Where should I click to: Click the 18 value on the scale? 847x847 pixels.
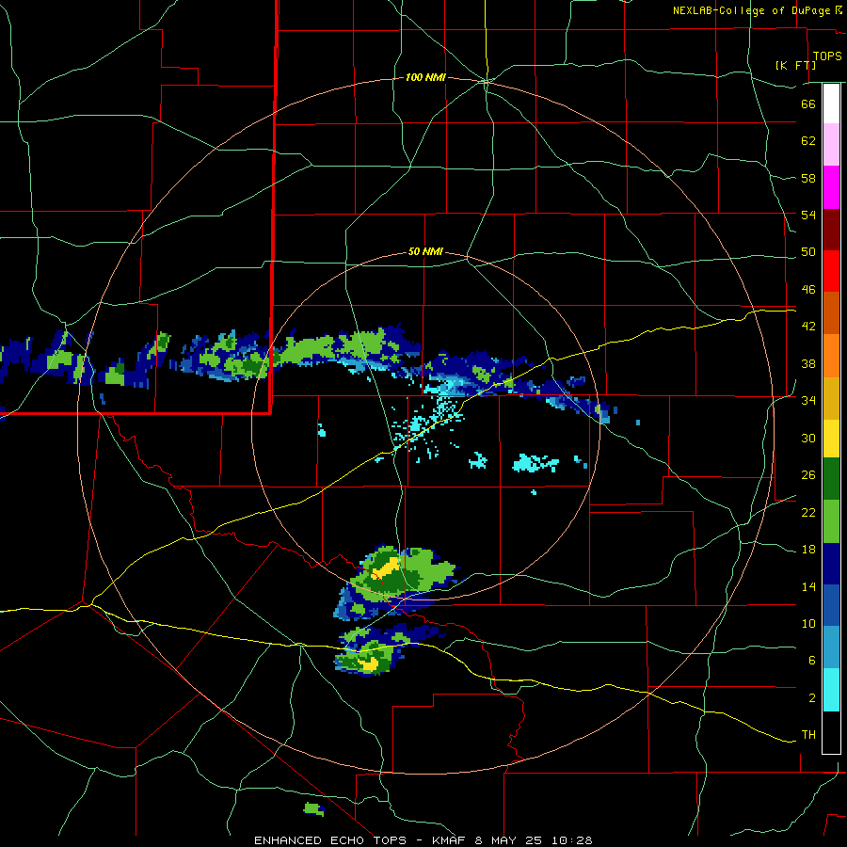click(808, 550)
